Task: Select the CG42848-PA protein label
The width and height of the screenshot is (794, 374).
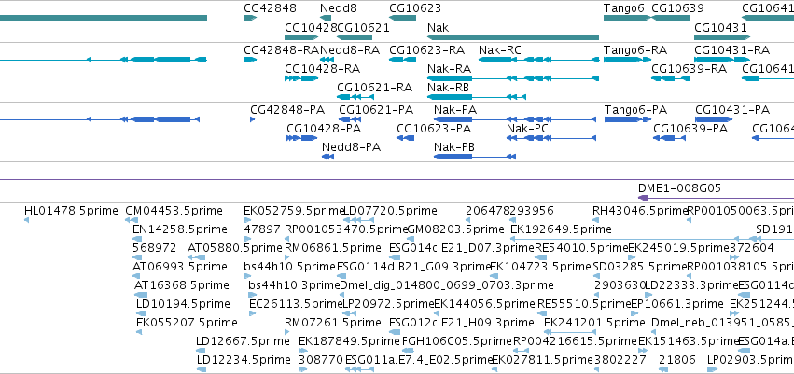Action: click(287, 110)
